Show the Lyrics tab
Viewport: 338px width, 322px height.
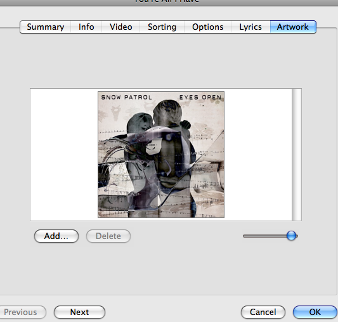(250, 27)
